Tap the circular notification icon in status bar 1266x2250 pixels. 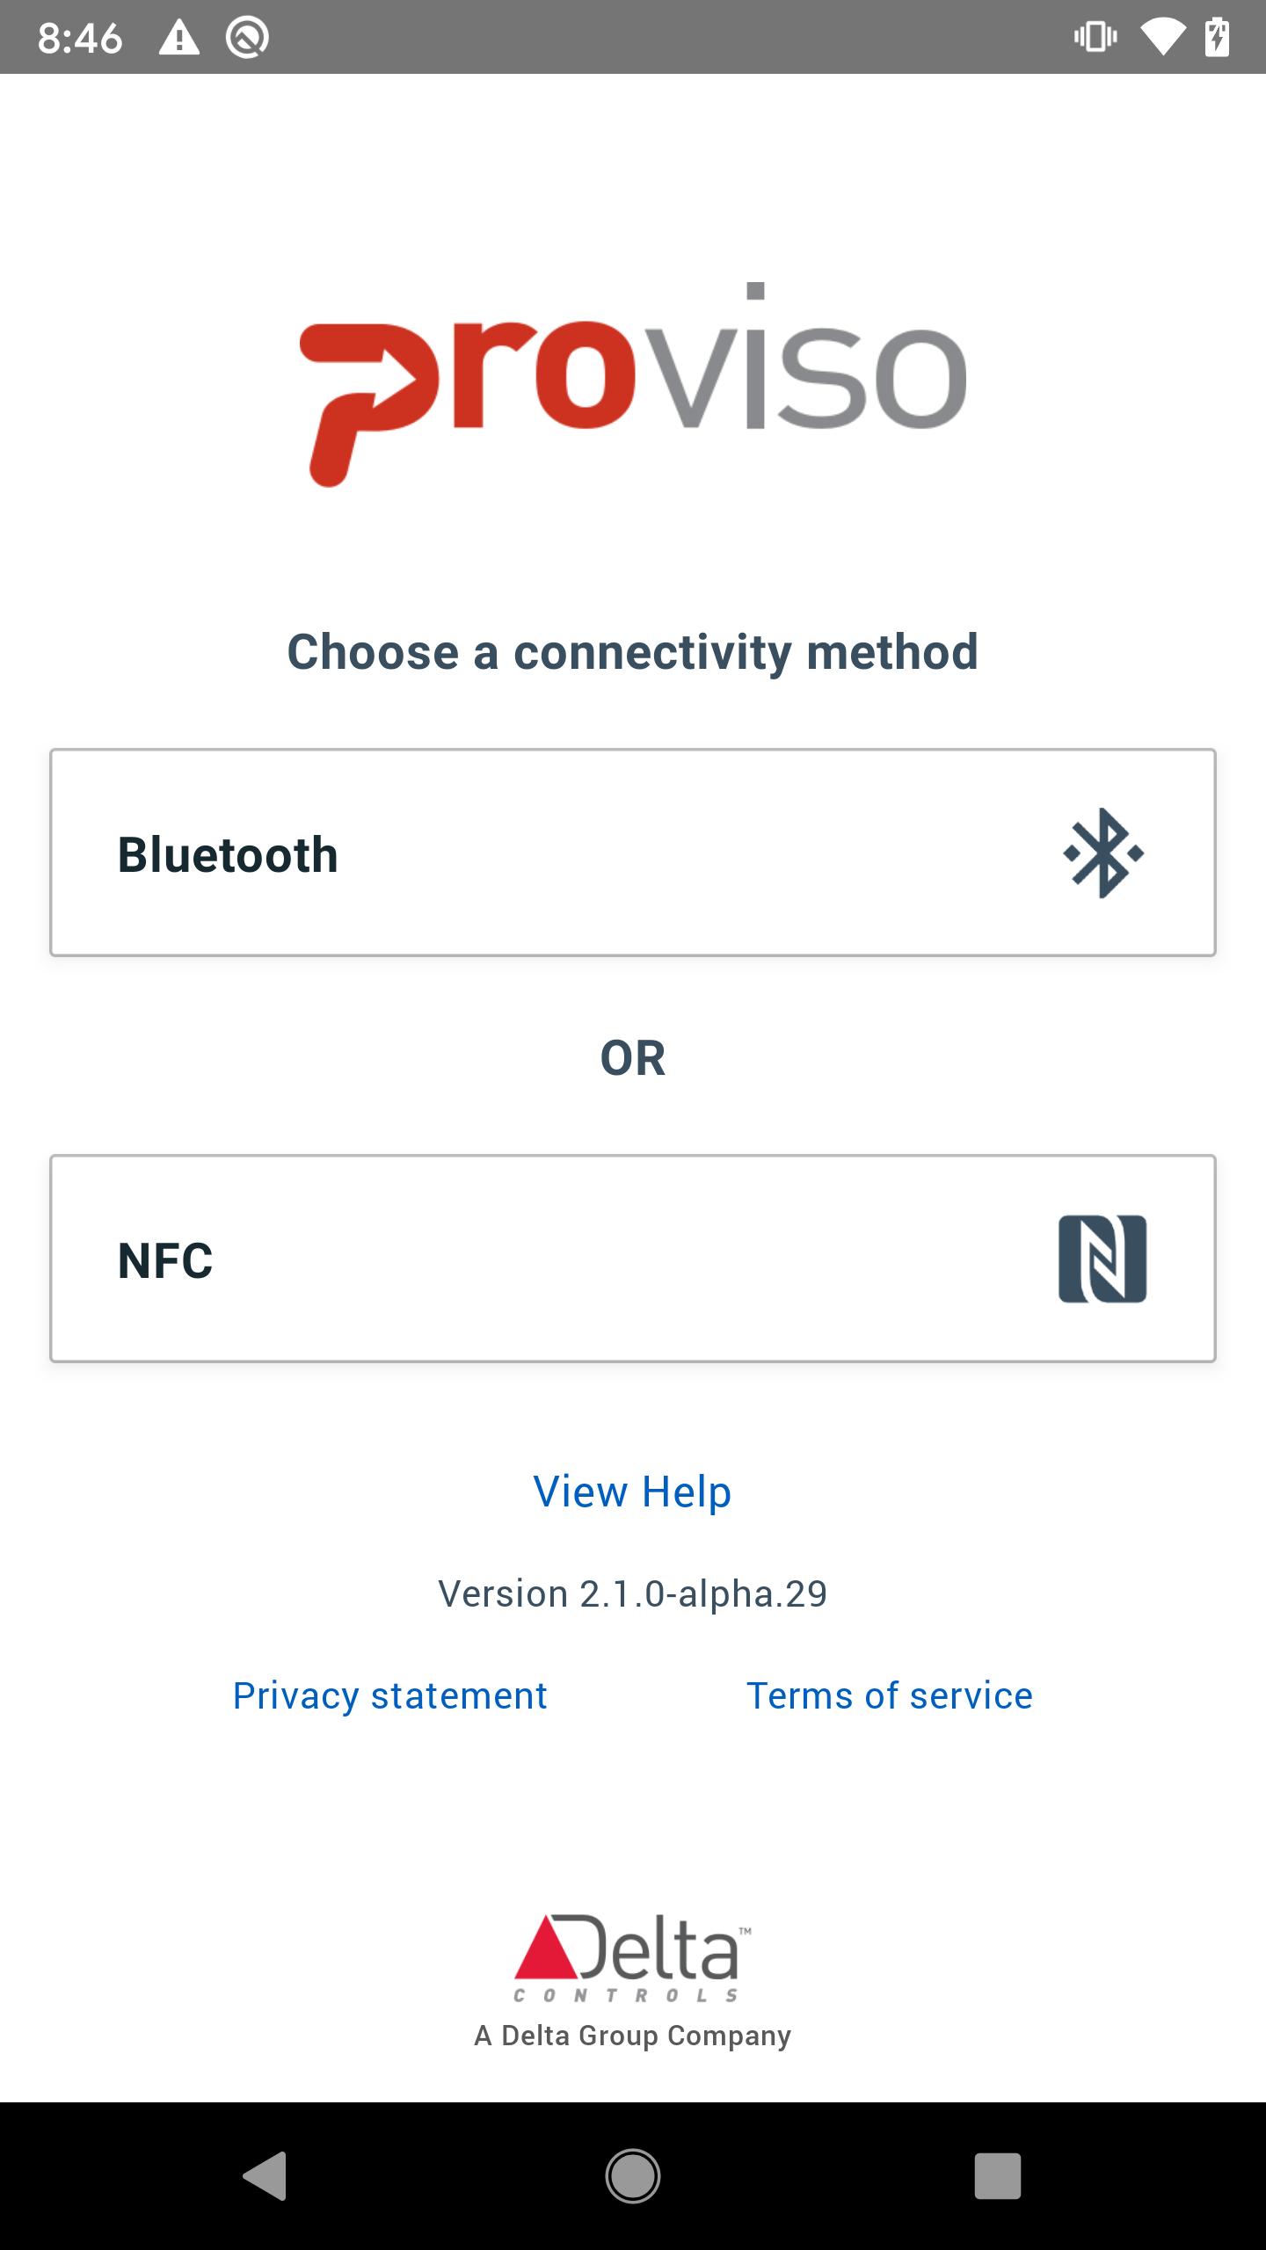pyautogui.click(x=247, y=38)
